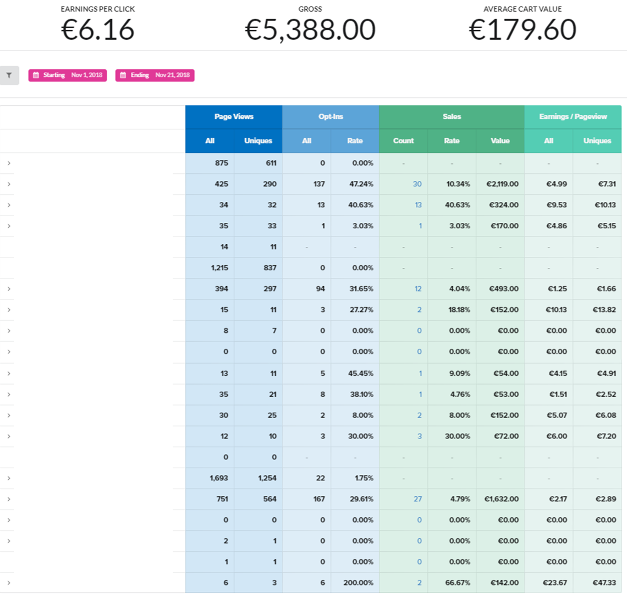Open the sales count link 12
627x597 pixels.
[x=418, y=289]
